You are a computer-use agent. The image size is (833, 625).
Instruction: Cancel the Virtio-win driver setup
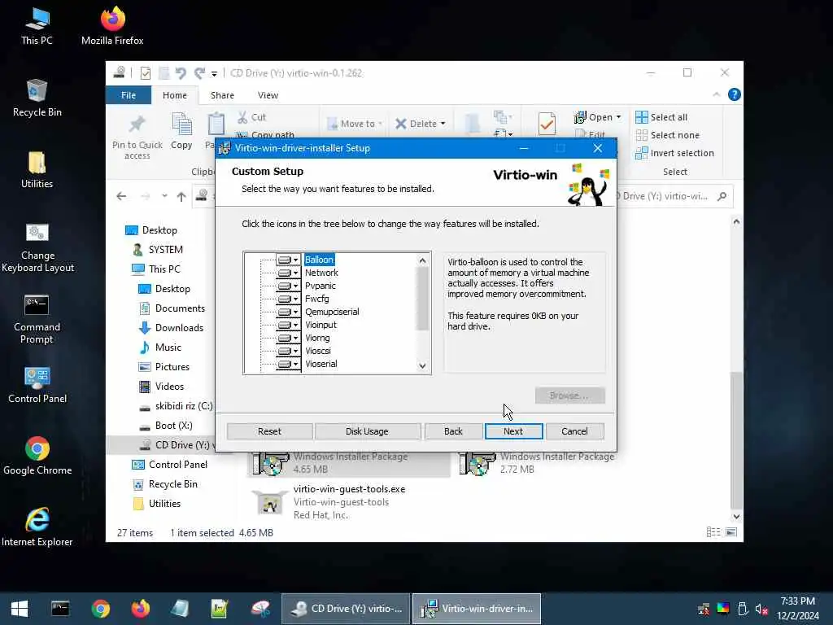click(574, 431)
